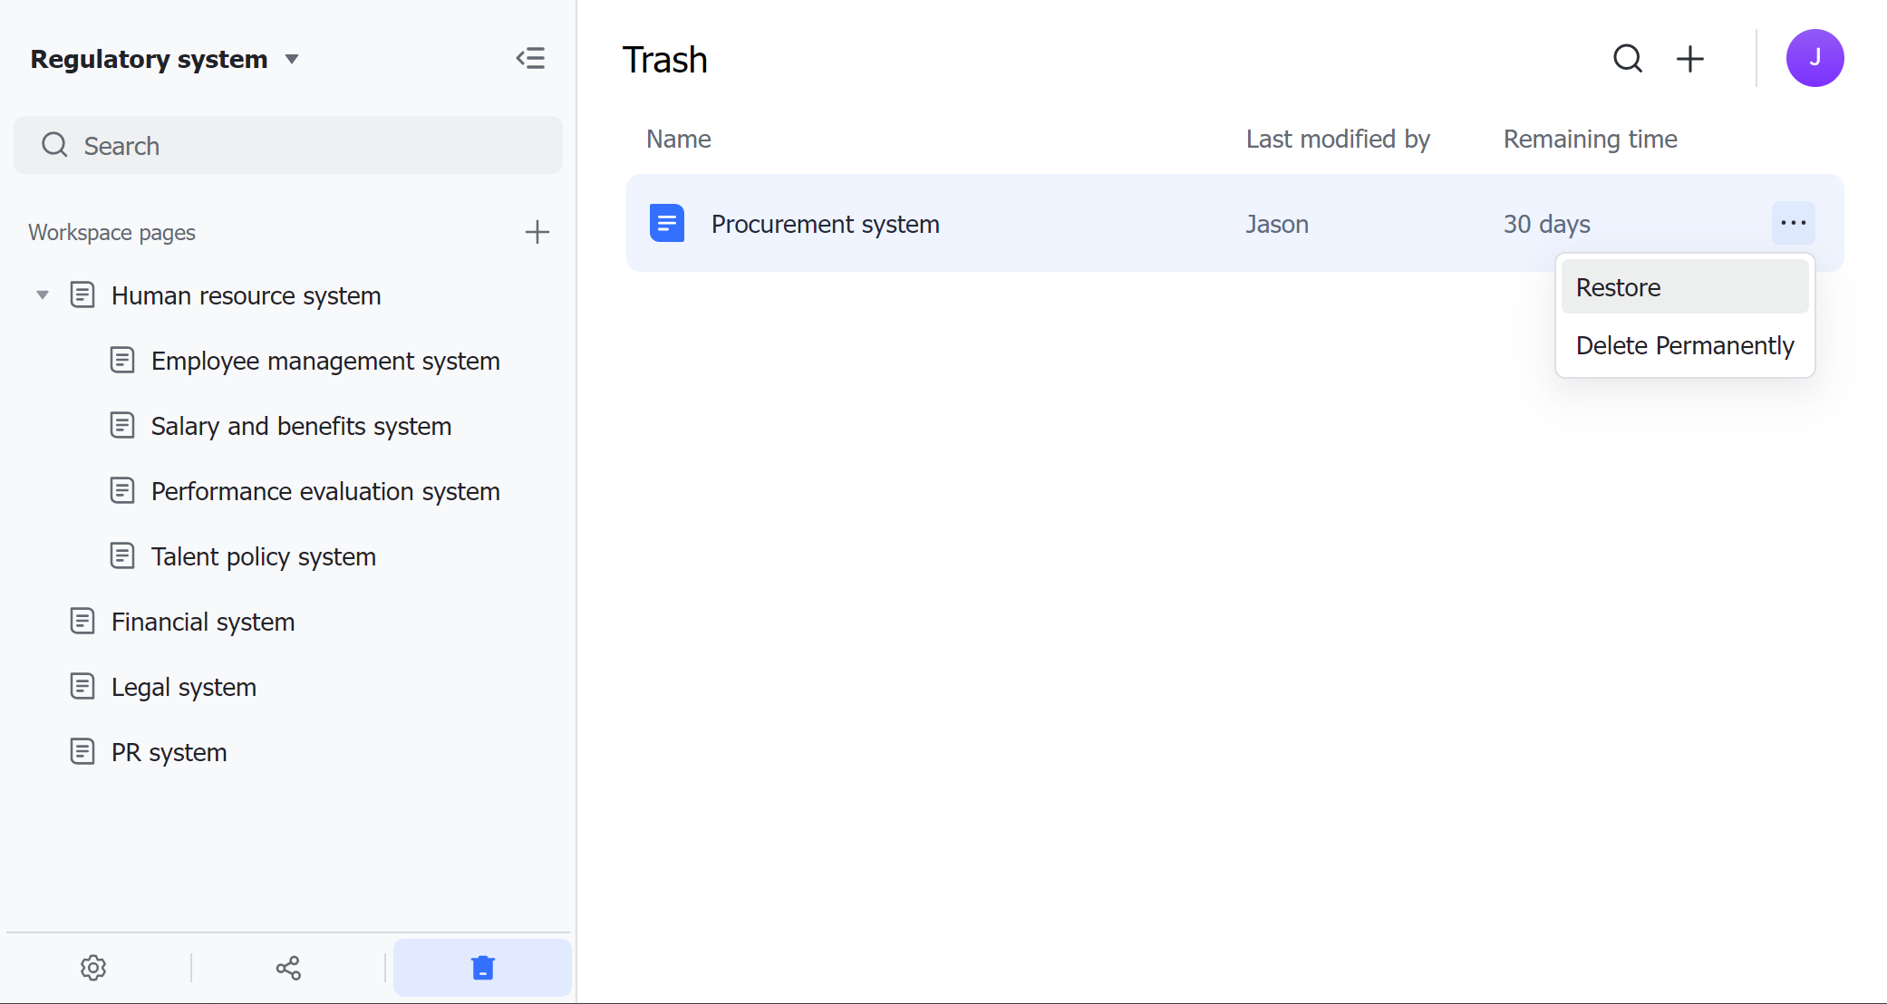Click inside the sidebar Search field

click(x=287, y=145)
